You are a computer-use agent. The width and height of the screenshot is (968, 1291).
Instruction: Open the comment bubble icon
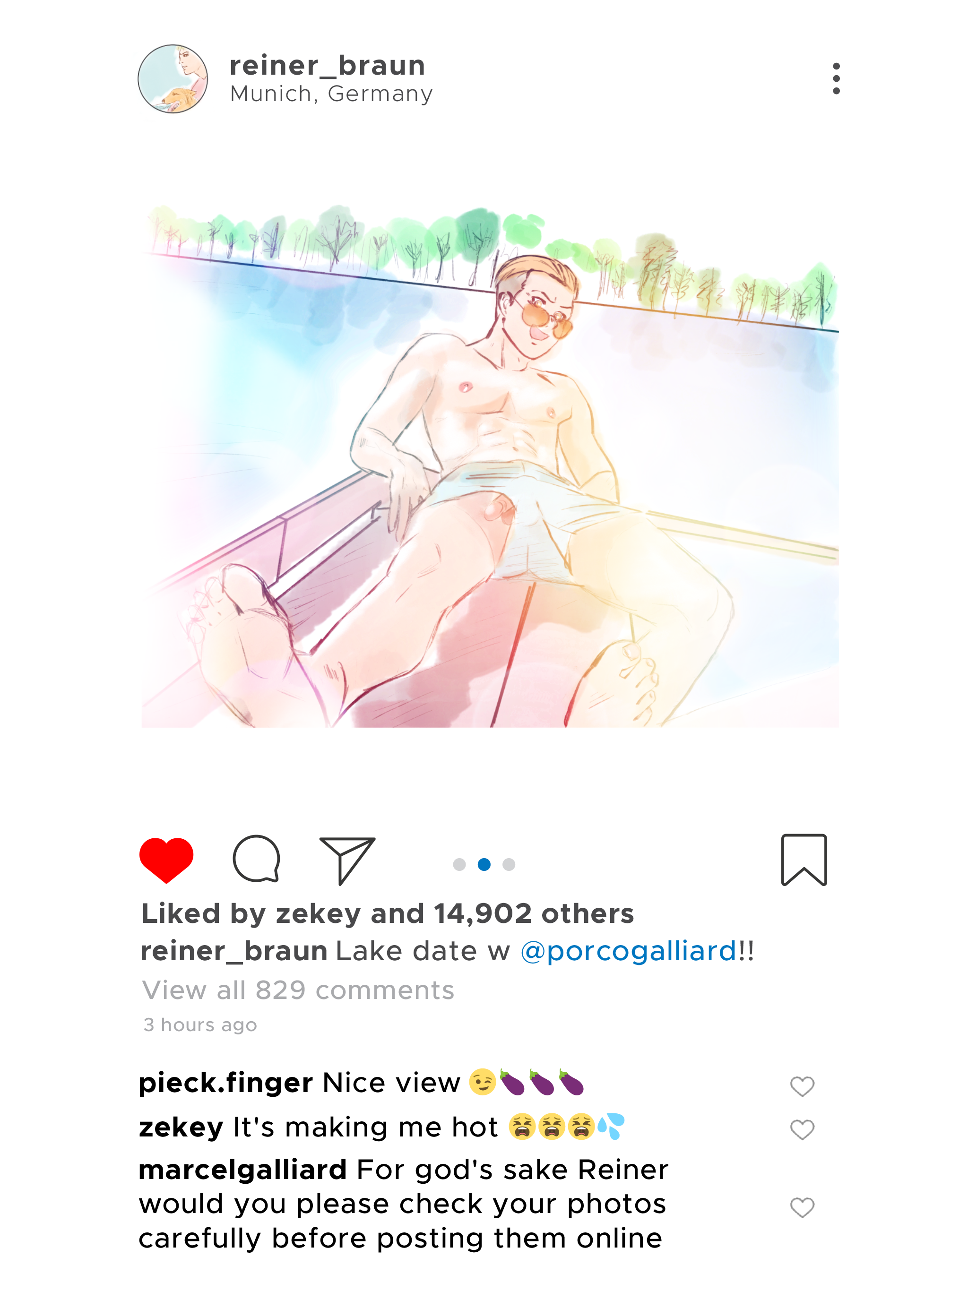256,859
